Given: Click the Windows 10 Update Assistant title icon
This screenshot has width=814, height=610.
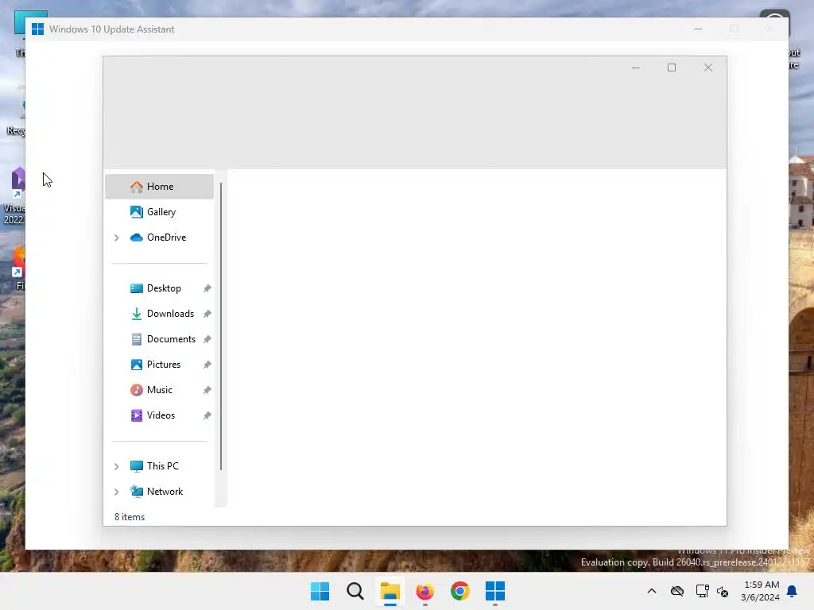Looking at the screenshot, I should tap(37, 29).
